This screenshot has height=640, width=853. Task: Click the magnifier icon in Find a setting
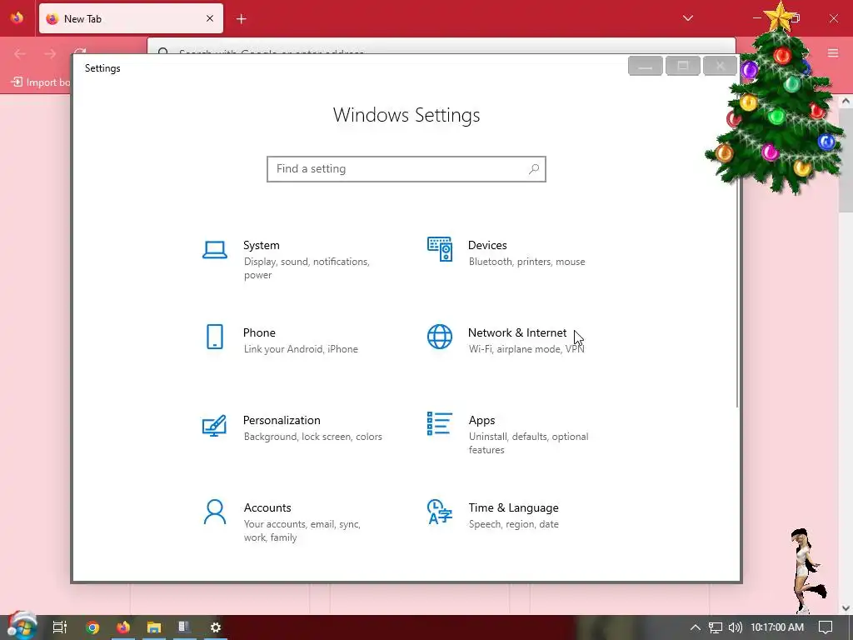(534, 169)
